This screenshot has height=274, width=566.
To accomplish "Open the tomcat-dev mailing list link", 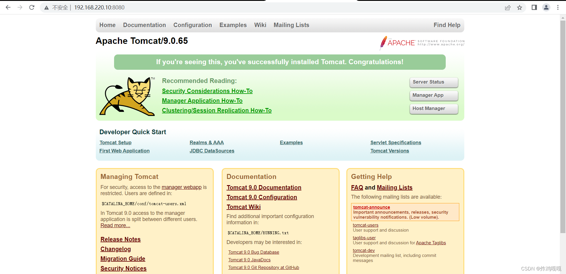I will pyautogui.click(x=364, y=250).
